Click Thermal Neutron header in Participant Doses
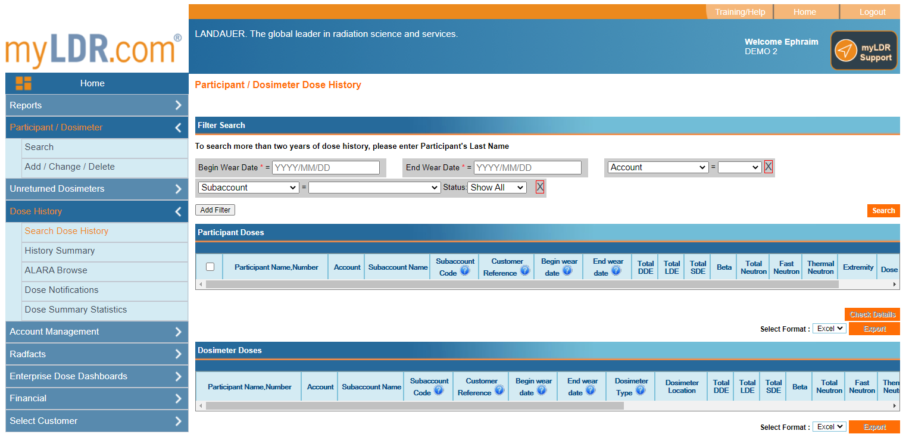Screen dimensions: 909x437 (820, 267)
